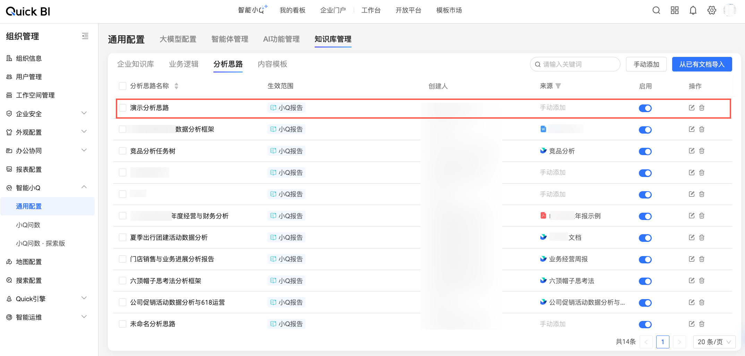
Task: Edit the 年度经营与财务分析 row
Action: 692,215
